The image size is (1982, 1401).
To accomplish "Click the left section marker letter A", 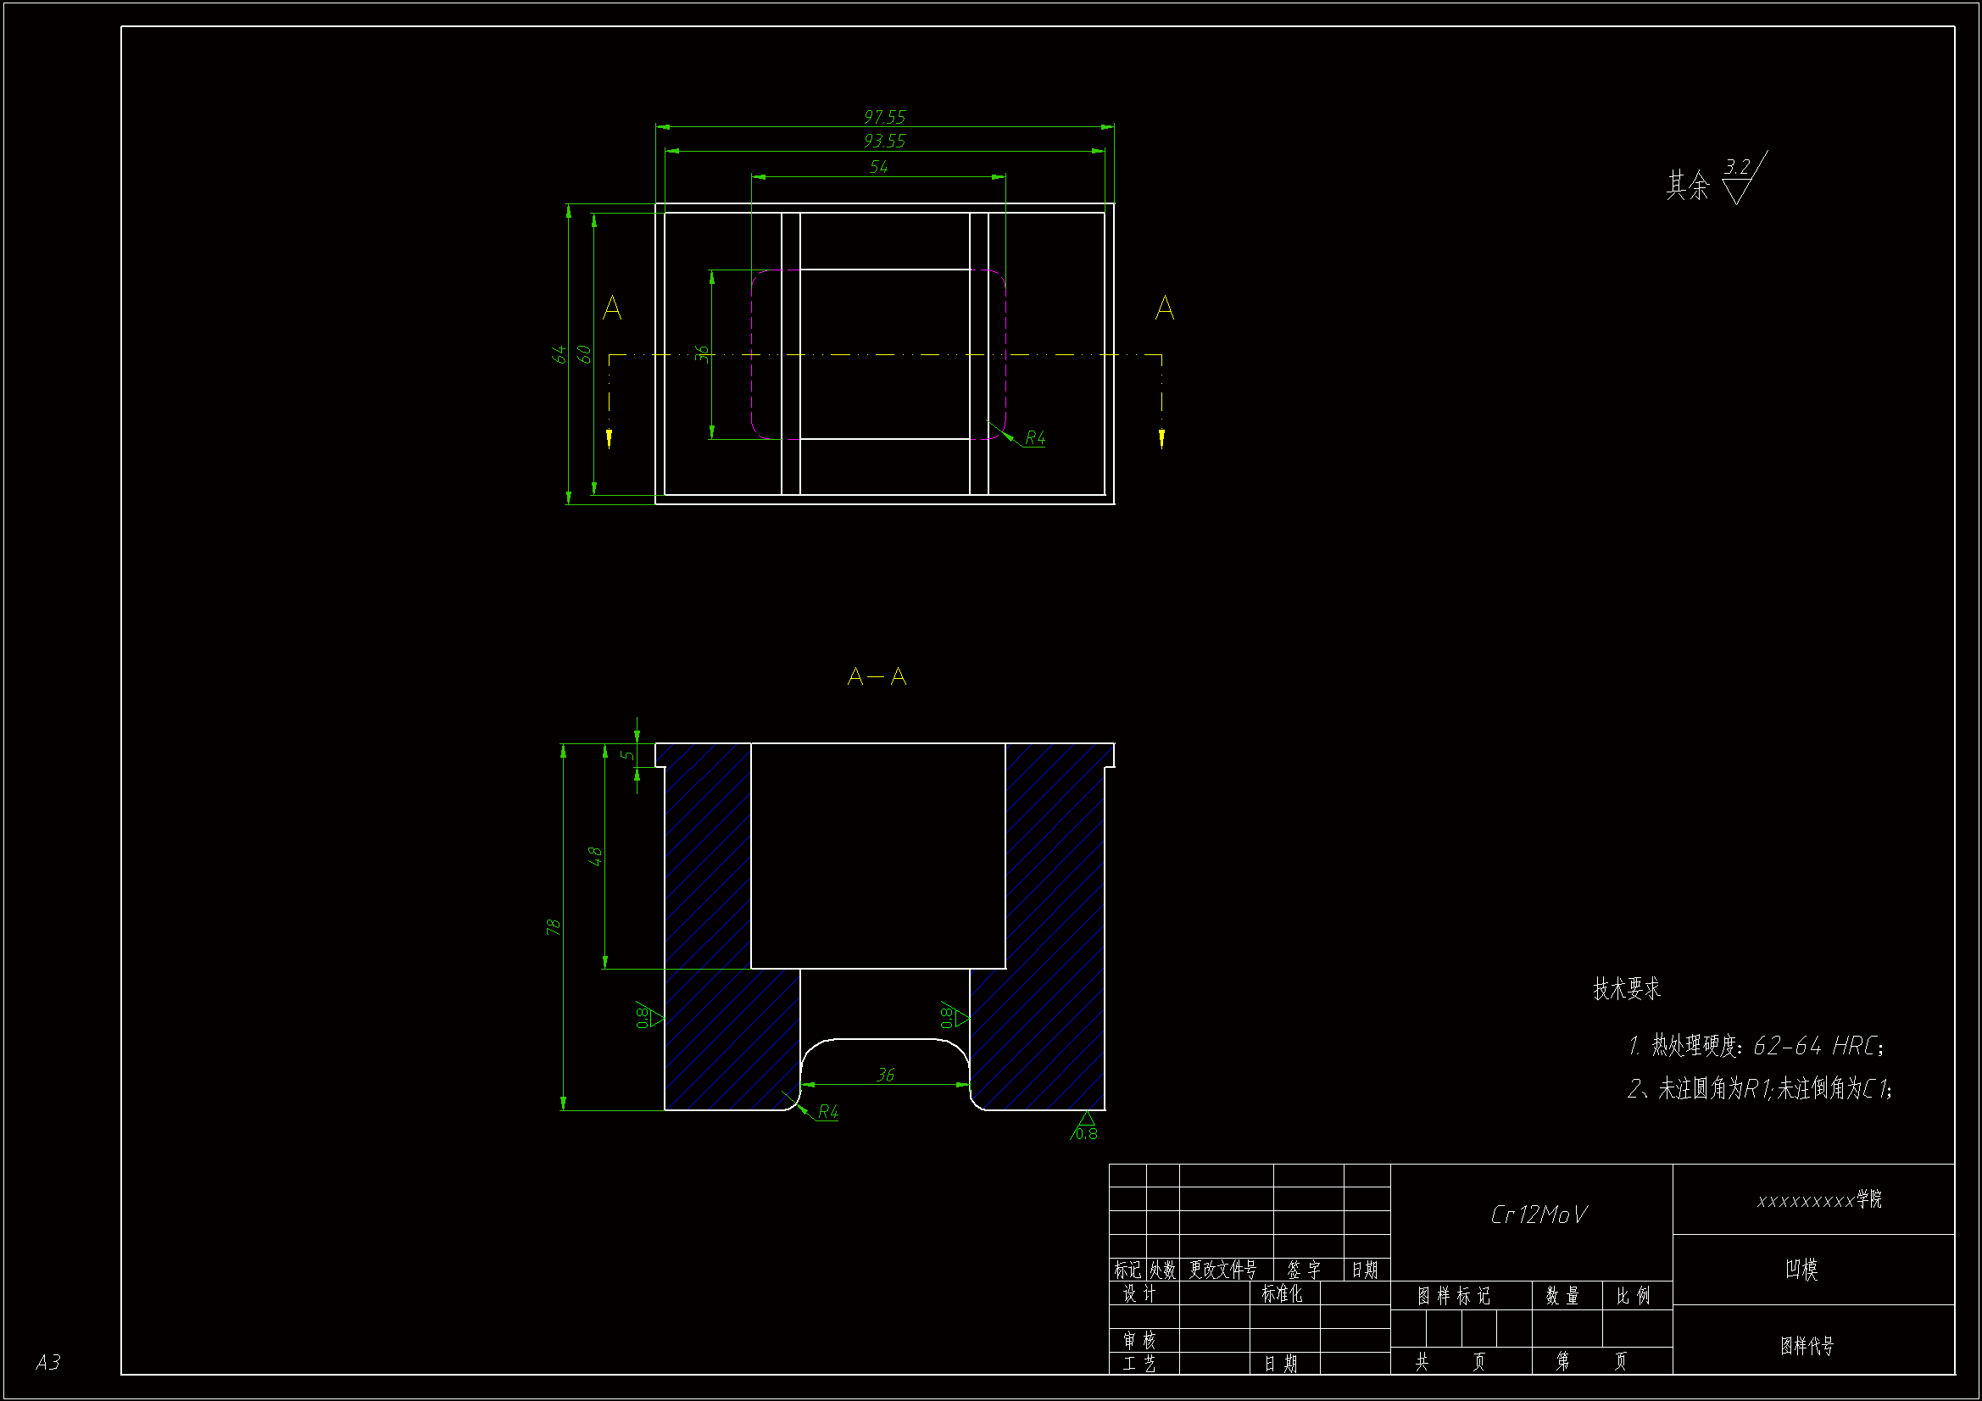I will pos(612,309).
